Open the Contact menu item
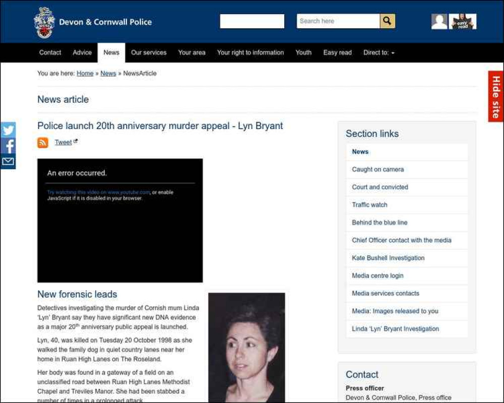Viewport: 504px width, 403px height. (50, 52)
